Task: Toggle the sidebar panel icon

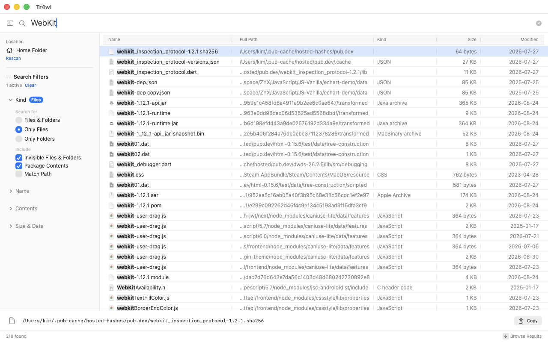Action: click(x=10, y=23)
